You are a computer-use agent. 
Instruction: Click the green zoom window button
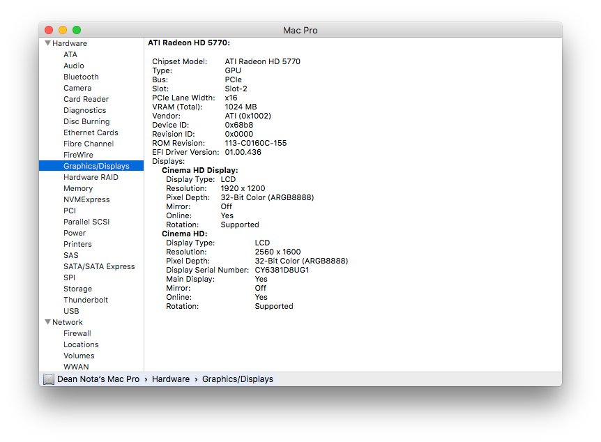click(x=77, y=30)
